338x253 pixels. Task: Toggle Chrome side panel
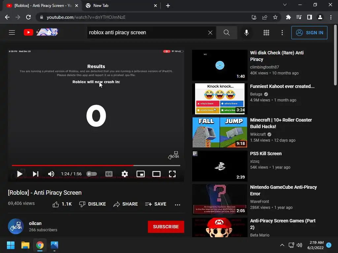pos(310,17)
